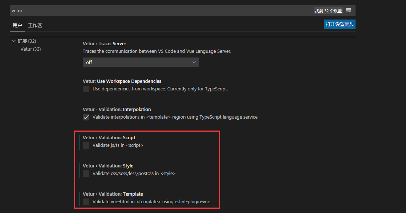This screenshot has height=213, width=406.
Task: Switch to the 用户 settings tab
Action: [17, 25]
